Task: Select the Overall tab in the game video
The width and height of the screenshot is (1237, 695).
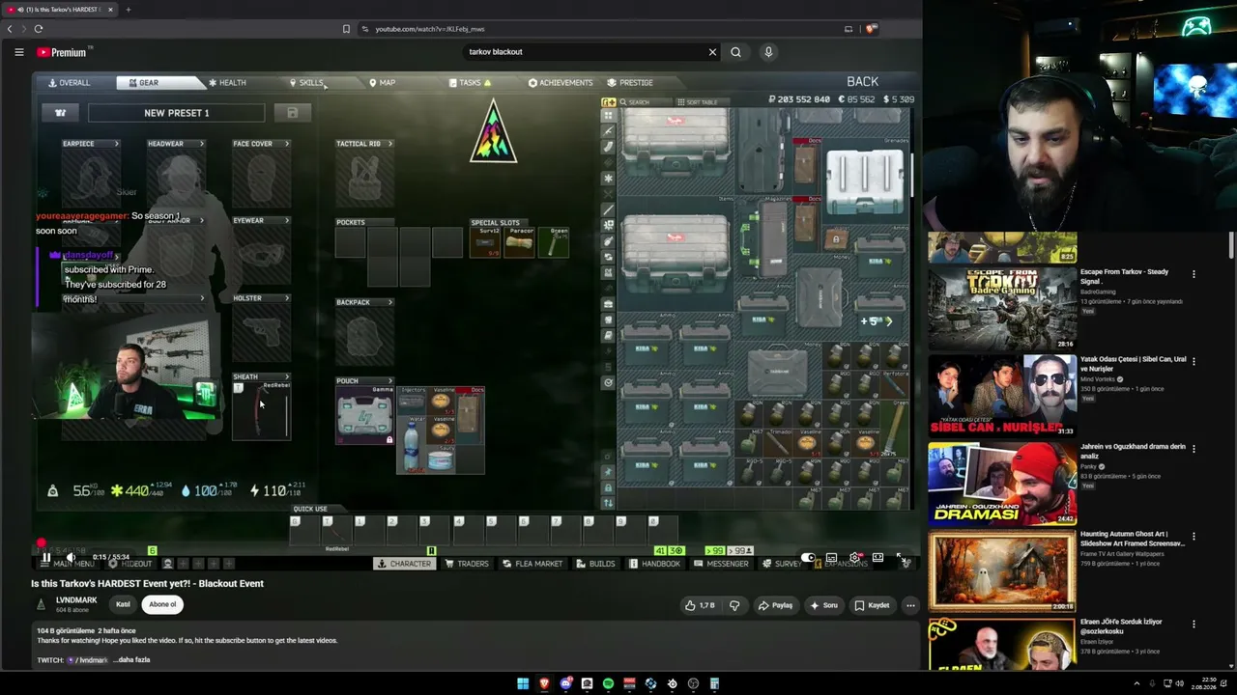Action: point(69,83)
